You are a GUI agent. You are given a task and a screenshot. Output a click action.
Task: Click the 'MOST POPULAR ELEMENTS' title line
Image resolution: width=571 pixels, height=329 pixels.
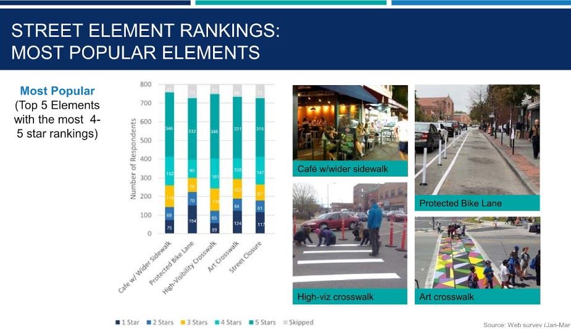[135, 52]
